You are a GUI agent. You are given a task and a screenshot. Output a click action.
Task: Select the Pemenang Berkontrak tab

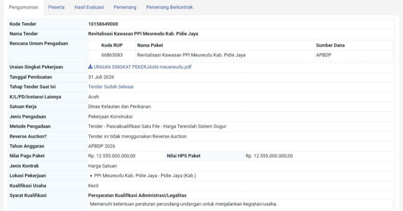[x=170, y=7]
